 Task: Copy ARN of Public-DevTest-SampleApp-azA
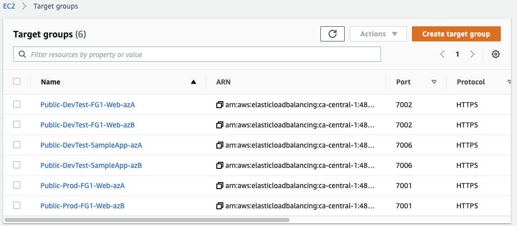click(220, 145)
